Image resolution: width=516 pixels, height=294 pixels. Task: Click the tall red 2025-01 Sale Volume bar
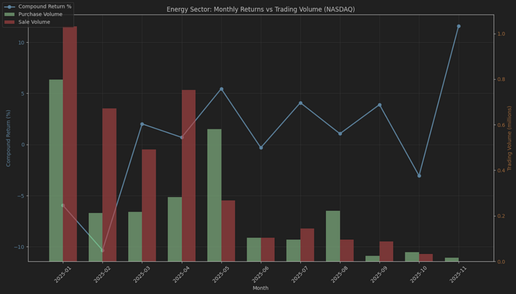70,139
